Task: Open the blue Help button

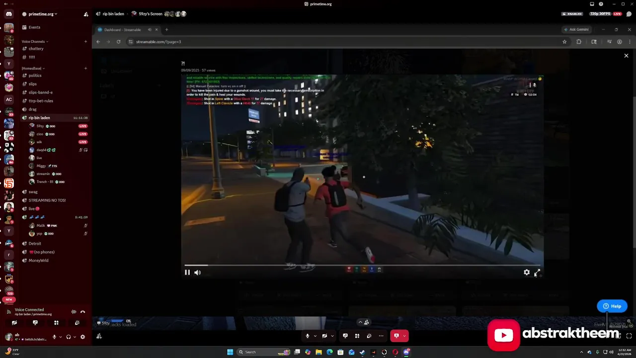Action: tap(612, 306)
